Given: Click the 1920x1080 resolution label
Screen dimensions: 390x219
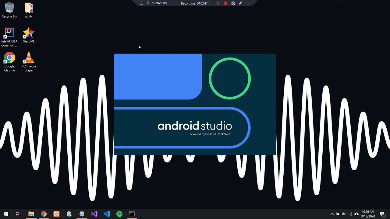Looking at the screenshot, I should 159,3.
